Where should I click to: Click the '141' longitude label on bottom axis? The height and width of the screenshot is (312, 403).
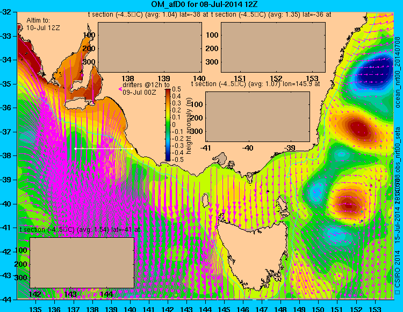pyautogui.click(x=149, y=309)
